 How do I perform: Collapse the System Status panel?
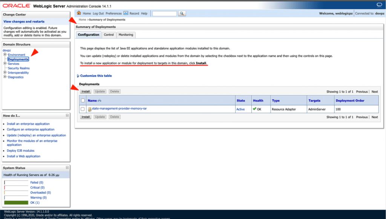[x=67, y=167]
